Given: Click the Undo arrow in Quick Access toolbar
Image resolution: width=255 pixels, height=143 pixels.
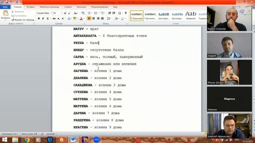Looking at the screenshot, I should click(x=11, y=2).
